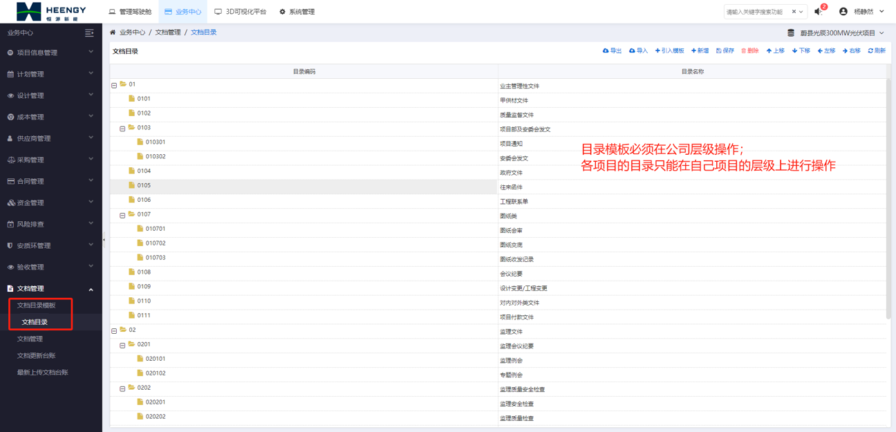Switch to the 管理驾驶舱 tab
Image resolution: width=896 pixels, height=432 pixels.
tap(130, 12)
